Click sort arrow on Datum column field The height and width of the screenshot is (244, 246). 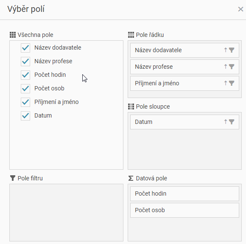[226, 122]
